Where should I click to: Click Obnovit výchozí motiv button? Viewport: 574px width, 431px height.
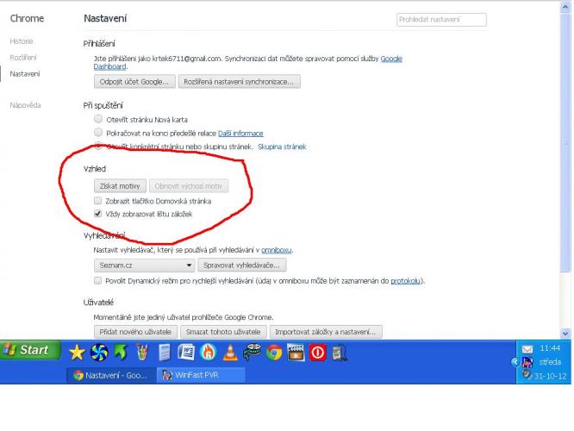[189, 186]
